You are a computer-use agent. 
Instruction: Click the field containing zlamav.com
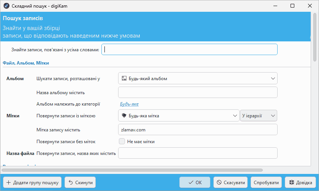(197, 129)
